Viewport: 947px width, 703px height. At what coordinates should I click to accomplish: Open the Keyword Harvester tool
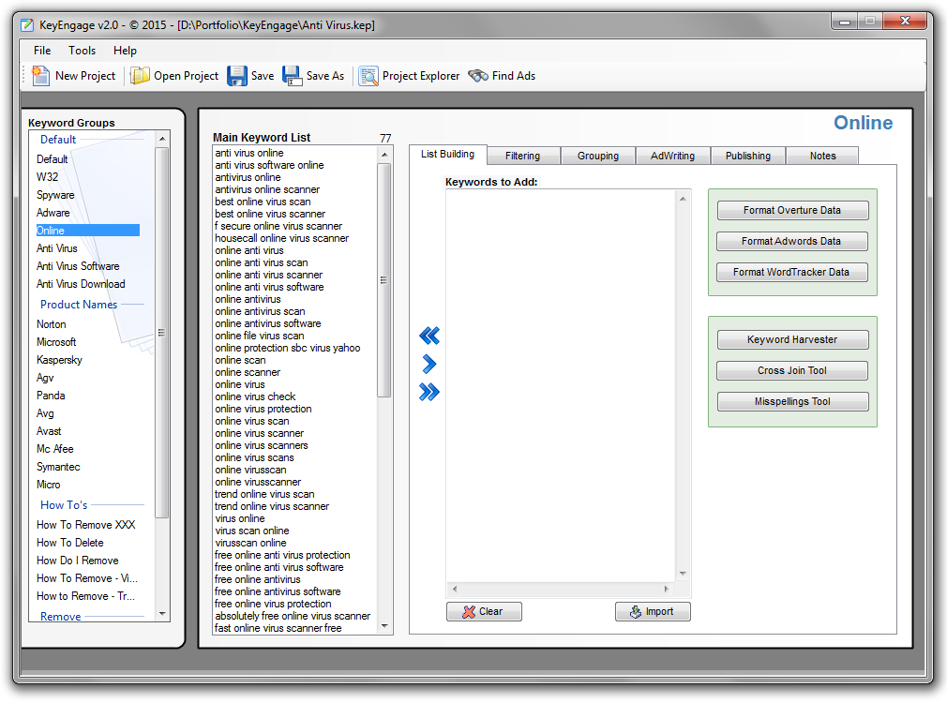pos(792,339)
